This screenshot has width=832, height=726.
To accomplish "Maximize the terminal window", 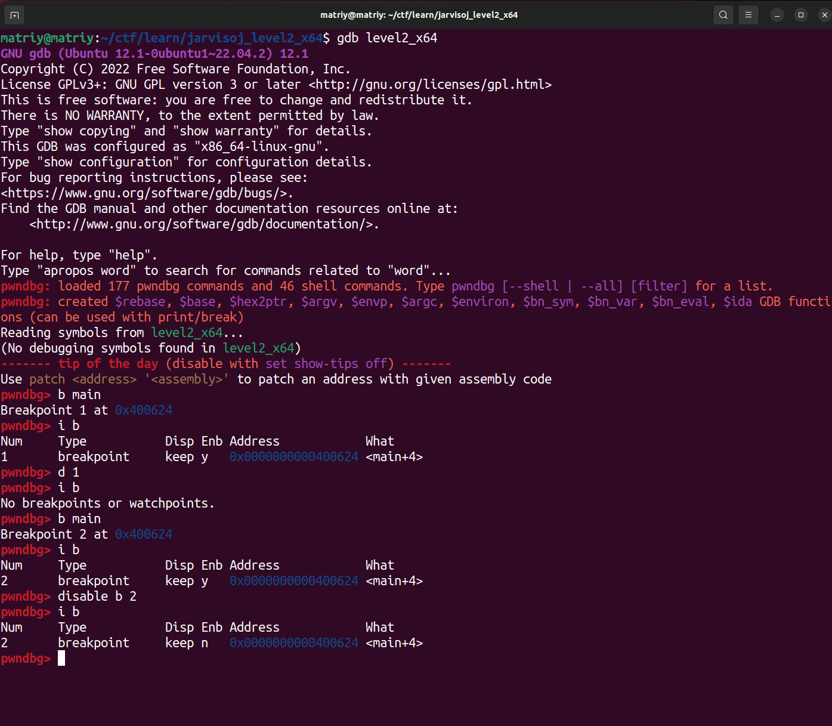I will (x=801, y=15).
